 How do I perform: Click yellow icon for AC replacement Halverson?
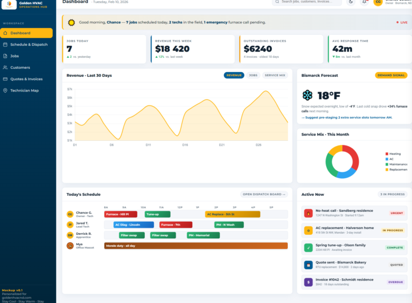coord(308,230)
